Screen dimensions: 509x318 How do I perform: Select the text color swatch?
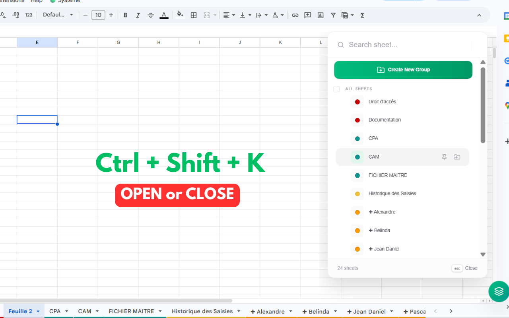point(163,15)
